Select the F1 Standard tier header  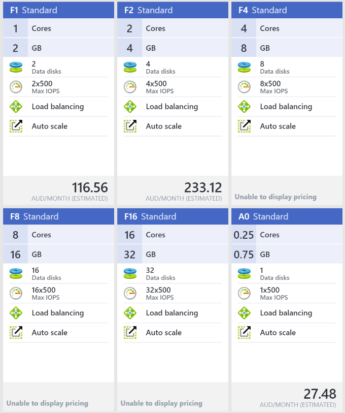click(x=58, y=10)
